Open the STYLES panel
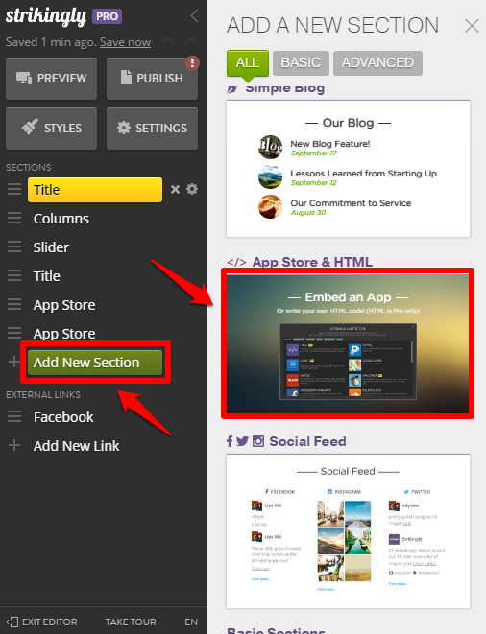 (x=52, y=129)
